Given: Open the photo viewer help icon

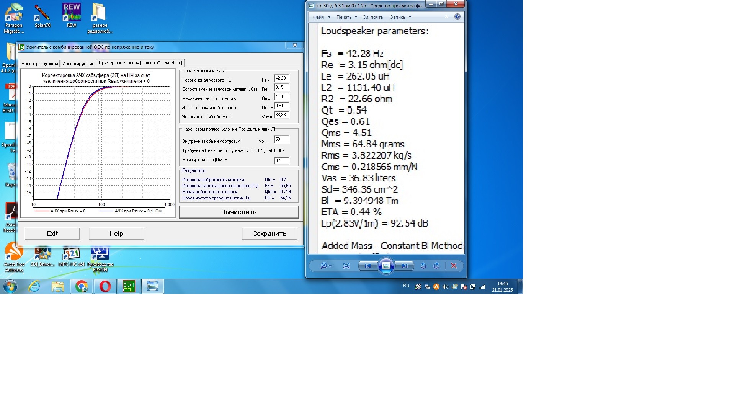Looking at the screenshot, I should click(x=457, y=17).
